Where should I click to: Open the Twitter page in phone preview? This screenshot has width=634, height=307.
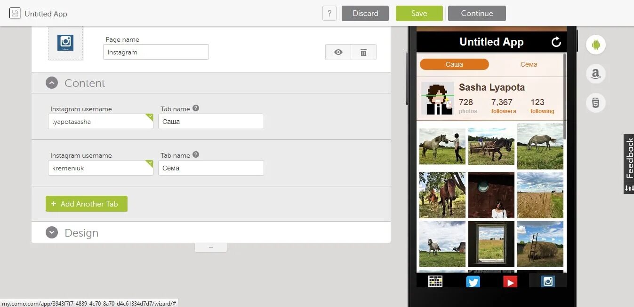click(473, 281)
